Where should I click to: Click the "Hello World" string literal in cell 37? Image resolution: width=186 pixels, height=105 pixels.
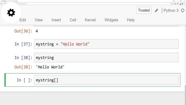[75, 44]
